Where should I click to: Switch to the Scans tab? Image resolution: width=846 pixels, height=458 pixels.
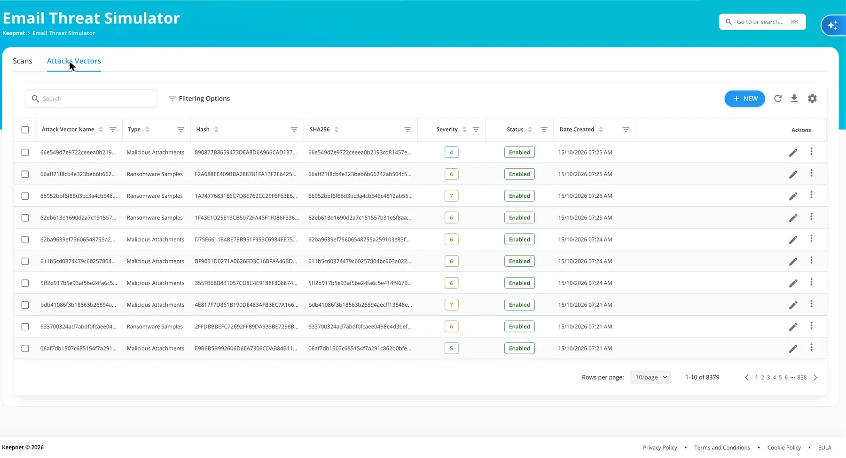point(23,61)
